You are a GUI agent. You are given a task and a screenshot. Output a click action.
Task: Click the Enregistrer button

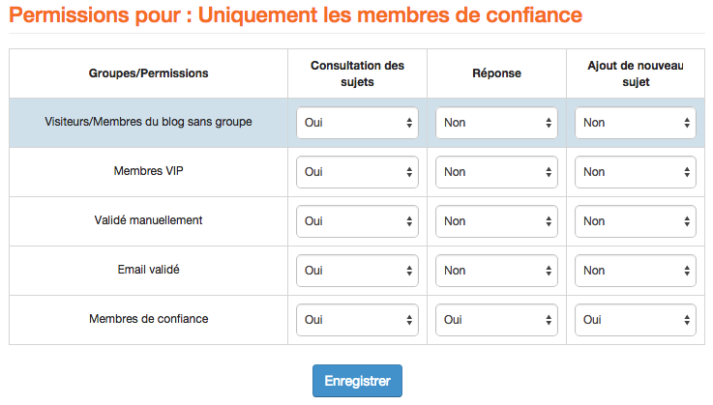click(357, 381)
